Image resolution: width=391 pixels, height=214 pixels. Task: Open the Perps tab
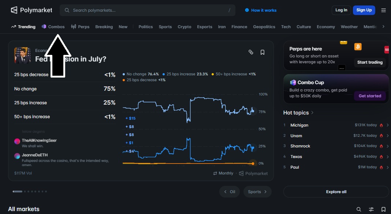coord(80,27)
